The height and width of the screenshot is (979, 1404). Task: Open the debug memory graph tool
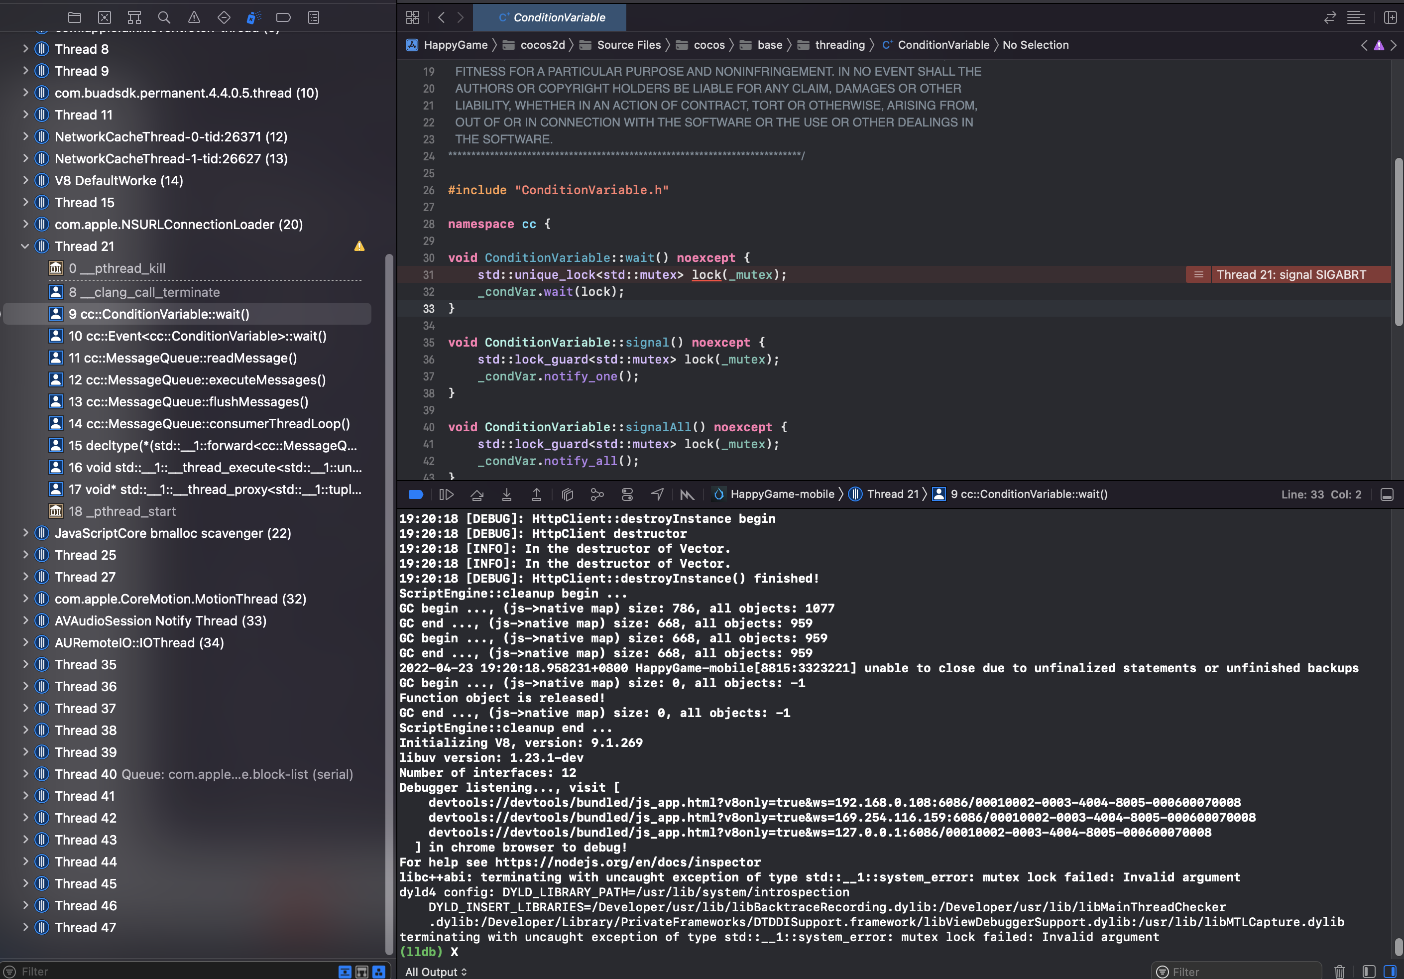coord(597,494)
